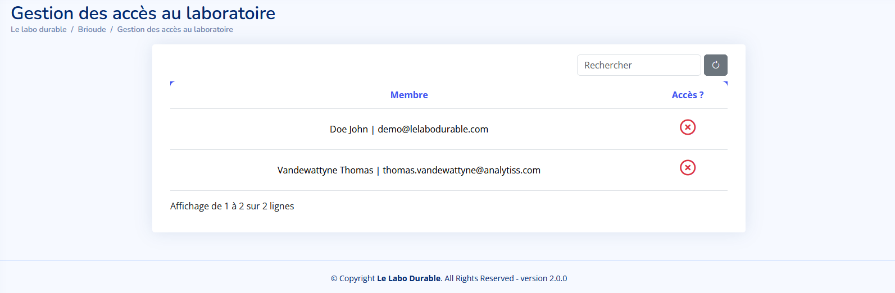This screenshot has height=293, width=895.
Task: Toggle lab access for Vandewattyne Thomas
Action: click(688, 168)
